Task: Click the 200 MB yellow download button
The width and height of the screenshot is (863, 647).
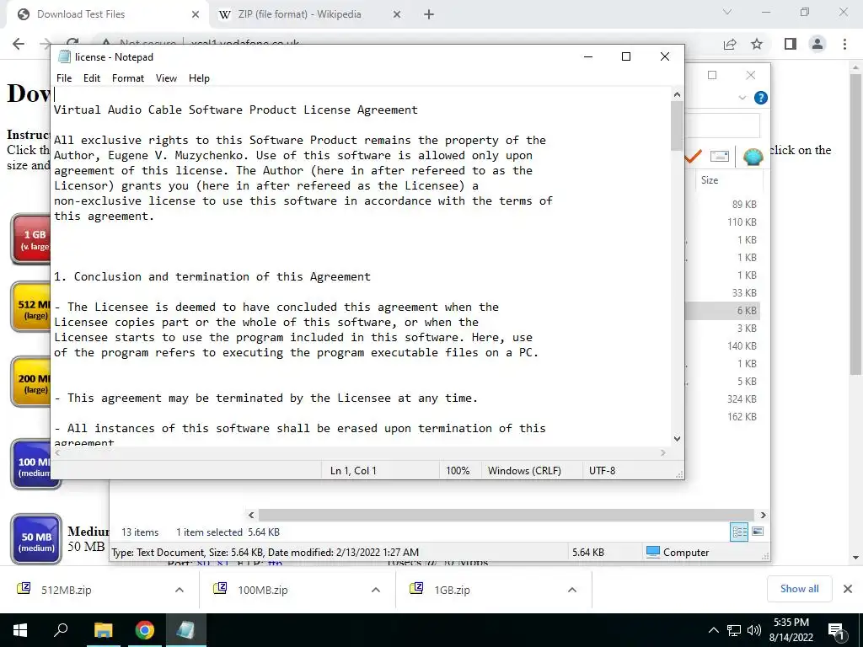Action: coord(32,382)
